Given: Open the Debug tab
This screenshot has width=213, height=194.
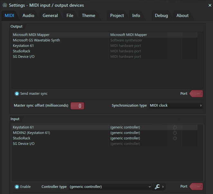Looking at the screenshot, I should click(161, 15).
